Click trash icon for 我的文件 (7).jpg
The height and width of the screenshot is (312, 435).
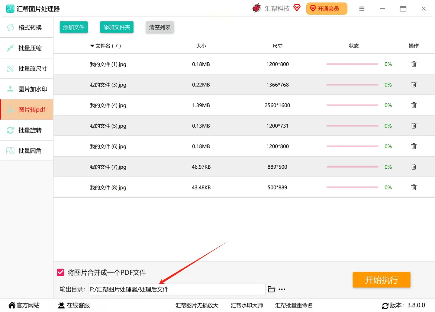click(414, 167)
